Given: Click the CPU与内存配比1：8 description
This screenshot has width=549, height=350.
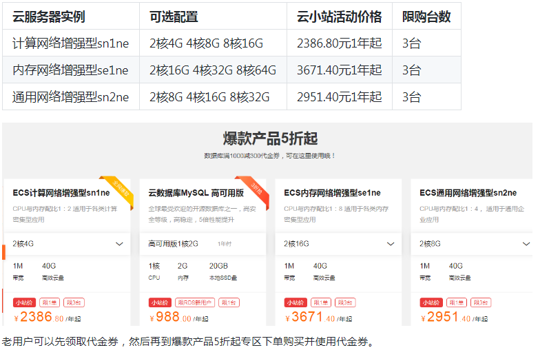Looking at the screenshot, I should tap(336, 214).
